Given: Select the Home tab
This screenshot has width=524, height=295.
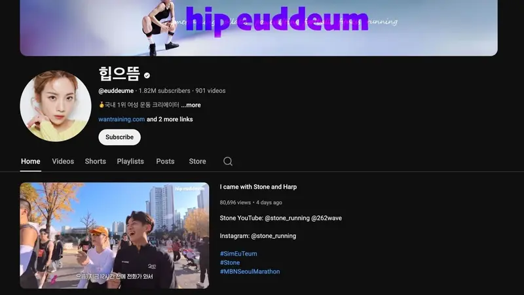Looking at the screenshot, I should point(30,161).
